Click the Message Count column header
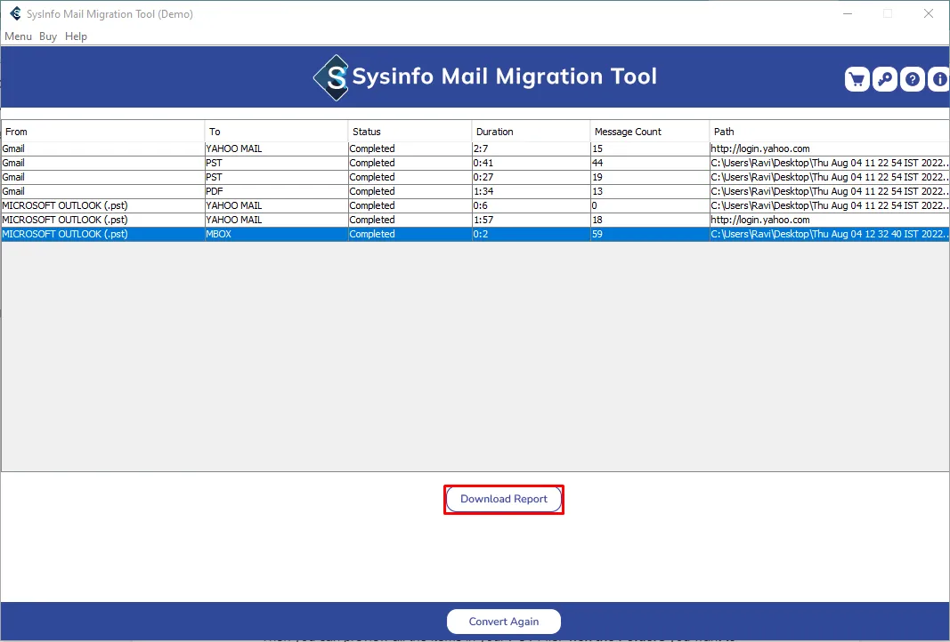 coord(649,132)
